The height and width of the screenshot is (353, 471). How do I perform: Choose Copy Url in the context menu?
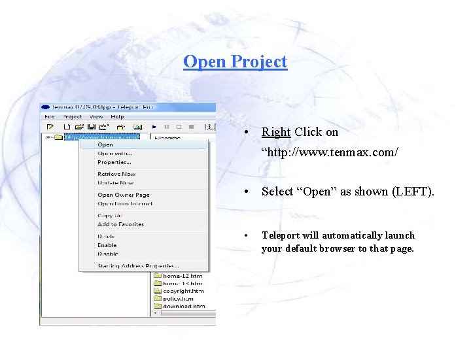pos(143,216)
